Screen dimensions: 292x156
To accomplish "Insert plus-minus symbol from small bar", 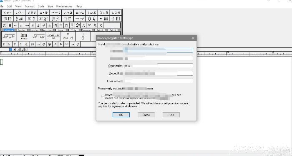I will coord(50,25).
